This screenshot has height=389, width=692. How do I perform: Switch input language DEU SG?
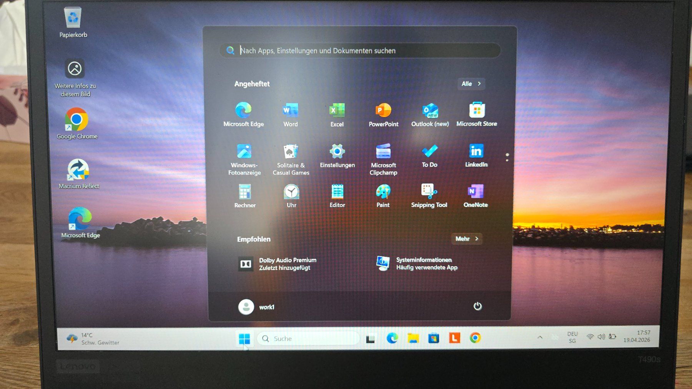[572, 337]
